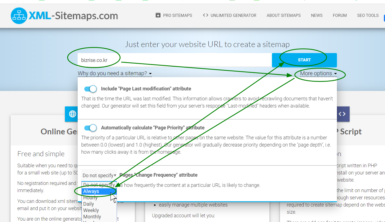Click the website URL input field containing bizrise.co.kr
Image resolution: width=385 pixels, height=222 pixels.
(175, 60)
